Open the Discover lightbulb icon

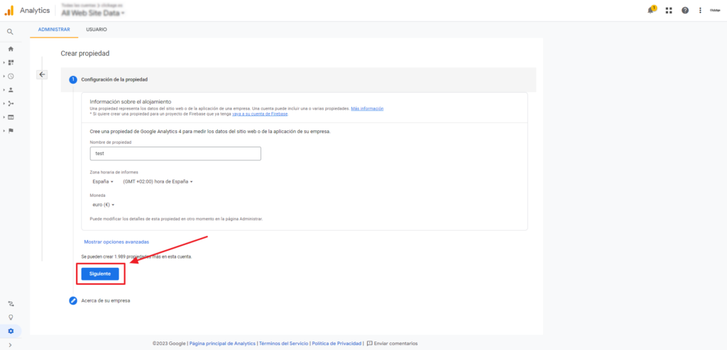(x=11, y=317)
